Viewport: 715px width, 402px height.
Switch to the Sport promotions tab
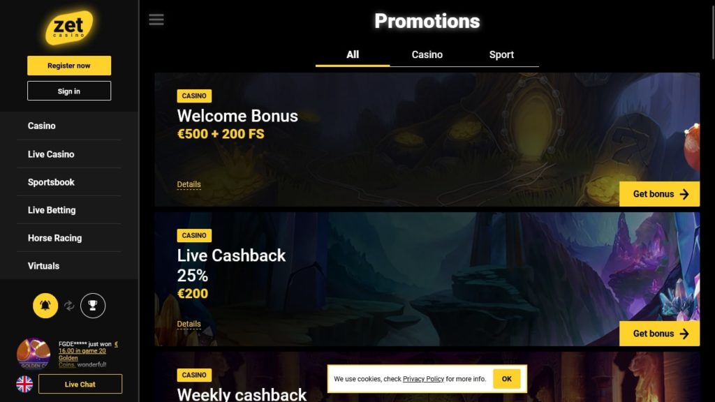click(x=501, y=54)
